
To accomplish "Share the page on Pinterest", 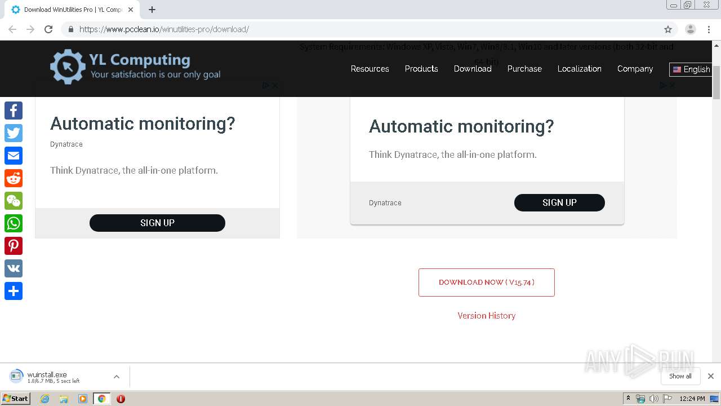I will 14,246.
